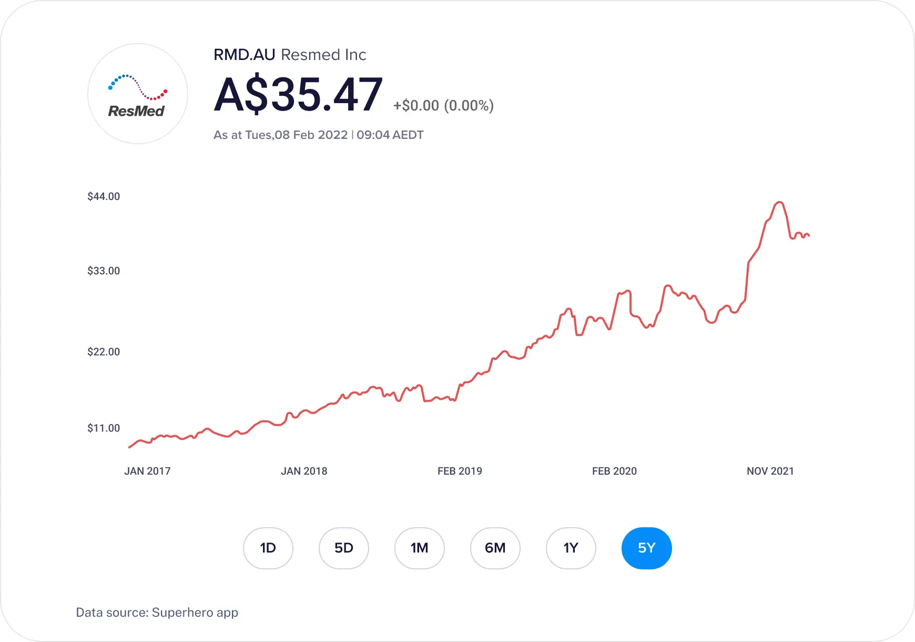The width and height of the screenshot is (915, 642).
Task: Choose the 1Y chart period
Action: coord(571,548)
